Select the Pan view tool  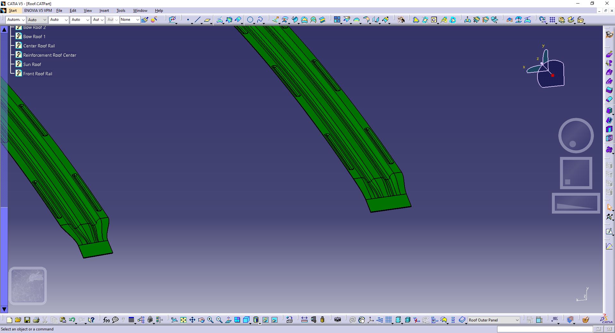192,320
